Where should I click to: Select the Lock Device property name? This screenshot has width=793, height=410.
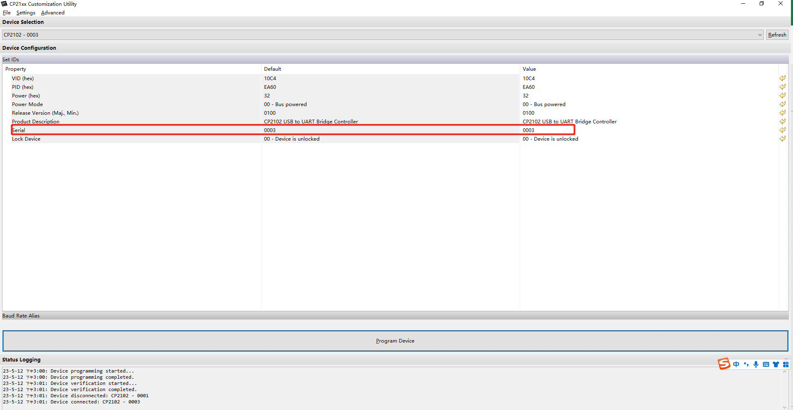click(x=26, y=139)
